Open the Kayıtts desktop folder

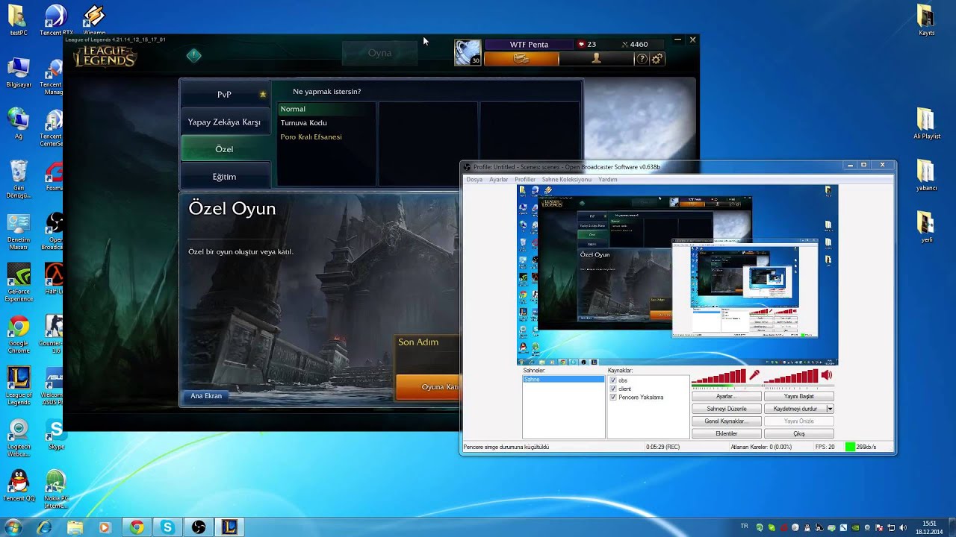pos(926,20)
